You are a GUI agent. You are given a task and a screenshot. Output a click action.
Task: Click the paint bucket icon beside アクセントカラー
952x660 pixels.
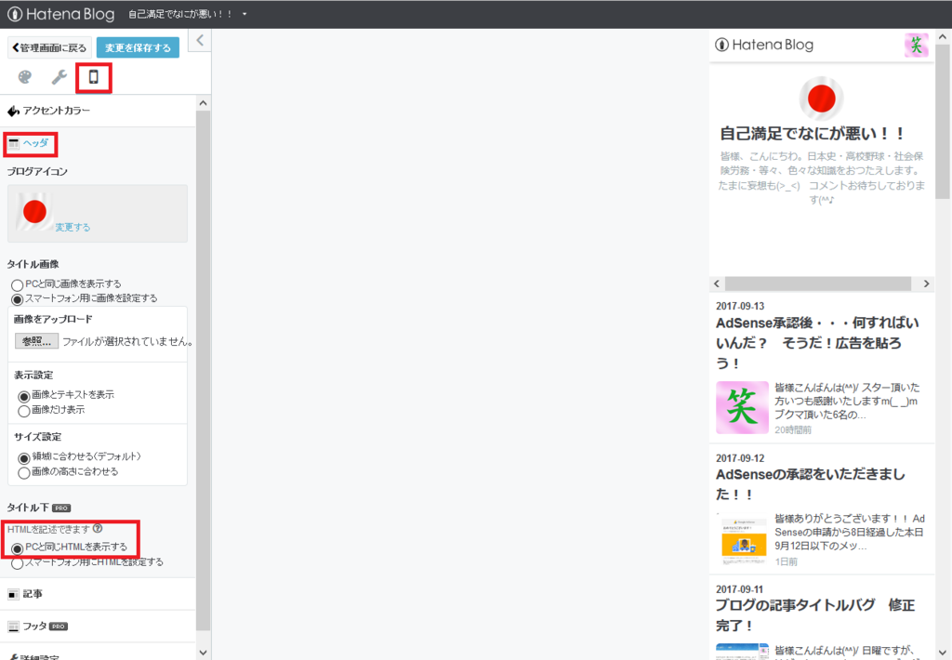13,111
